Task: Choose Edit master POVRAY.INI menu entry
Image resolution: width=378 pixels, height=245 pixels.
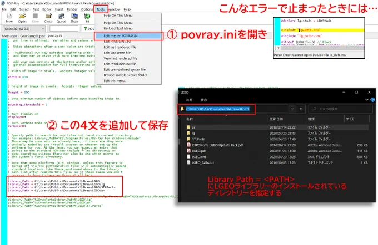Action: (x=128, y=36)
